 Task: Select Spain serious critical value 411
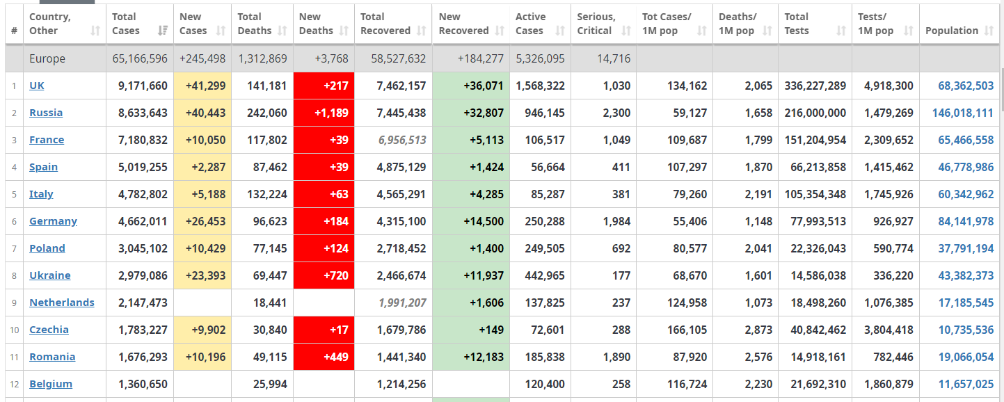coord(621,167)
